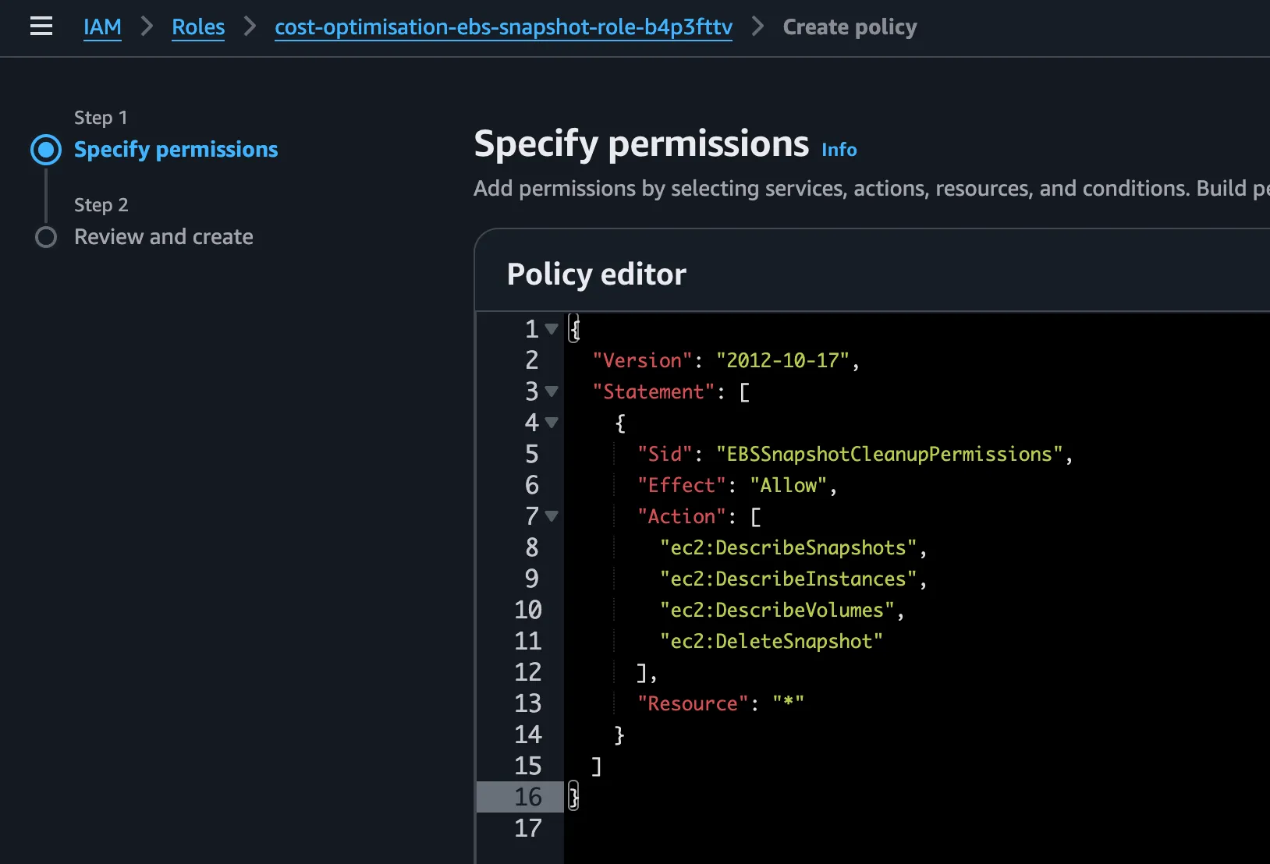Click the Resource wildcard value
The width and height of the screenshot is (1270, 864).
click(x=788, y=703)
